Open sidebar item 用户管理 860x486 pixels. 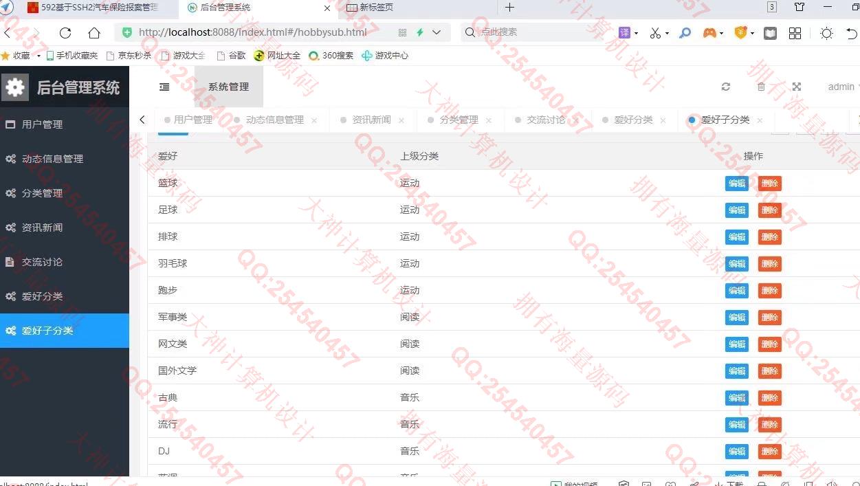coord(65,124)
